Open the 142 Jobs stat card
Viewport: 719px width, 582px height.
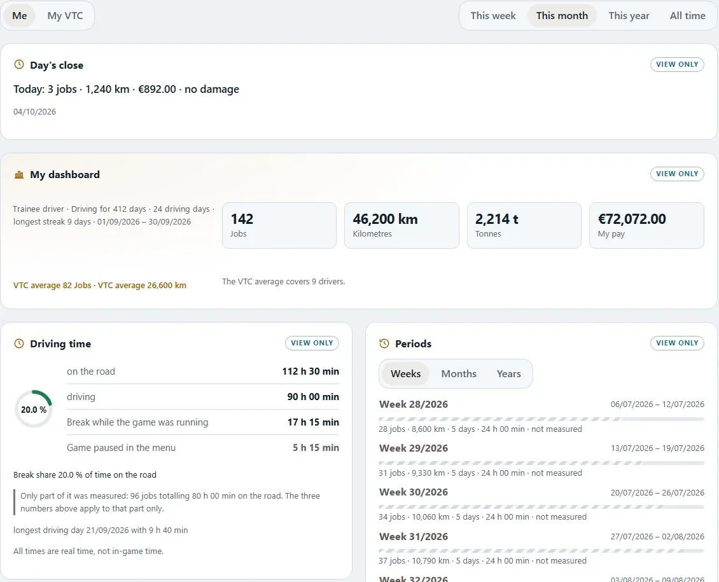(279, 225)
